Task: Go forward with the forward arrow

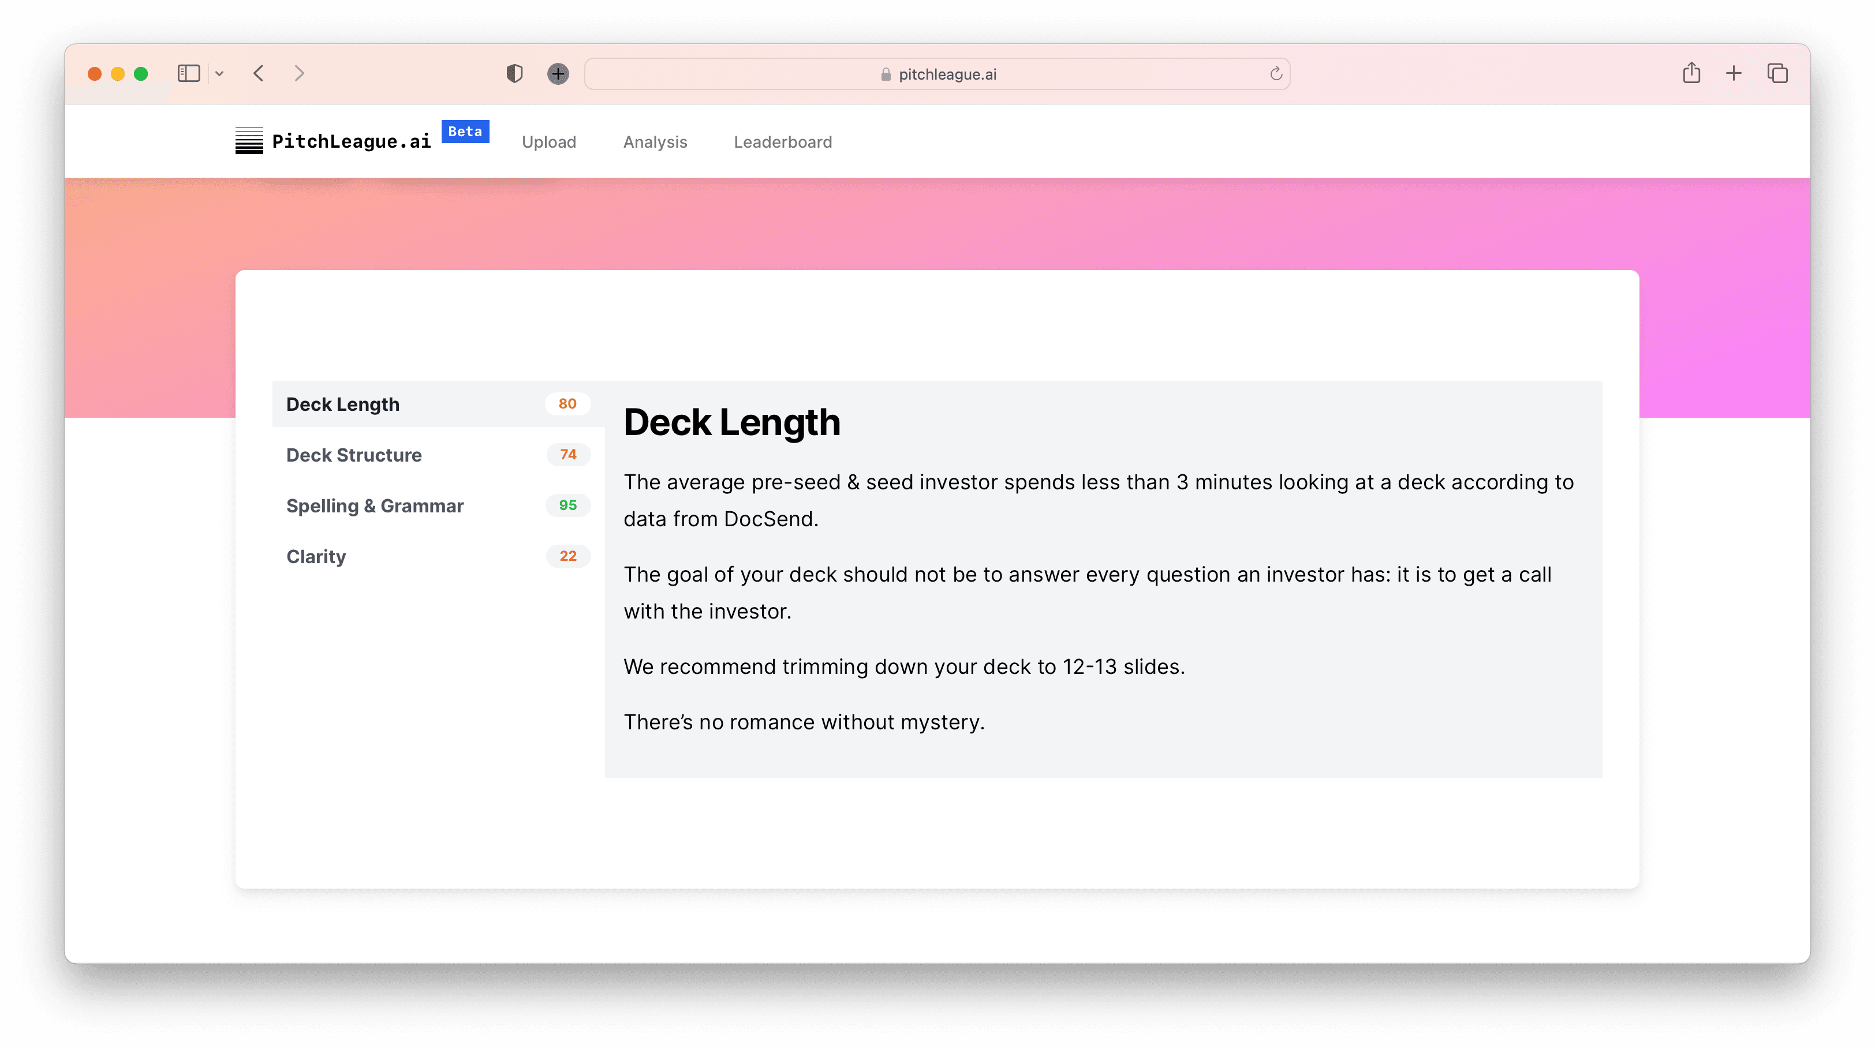Action: (299, 73)
